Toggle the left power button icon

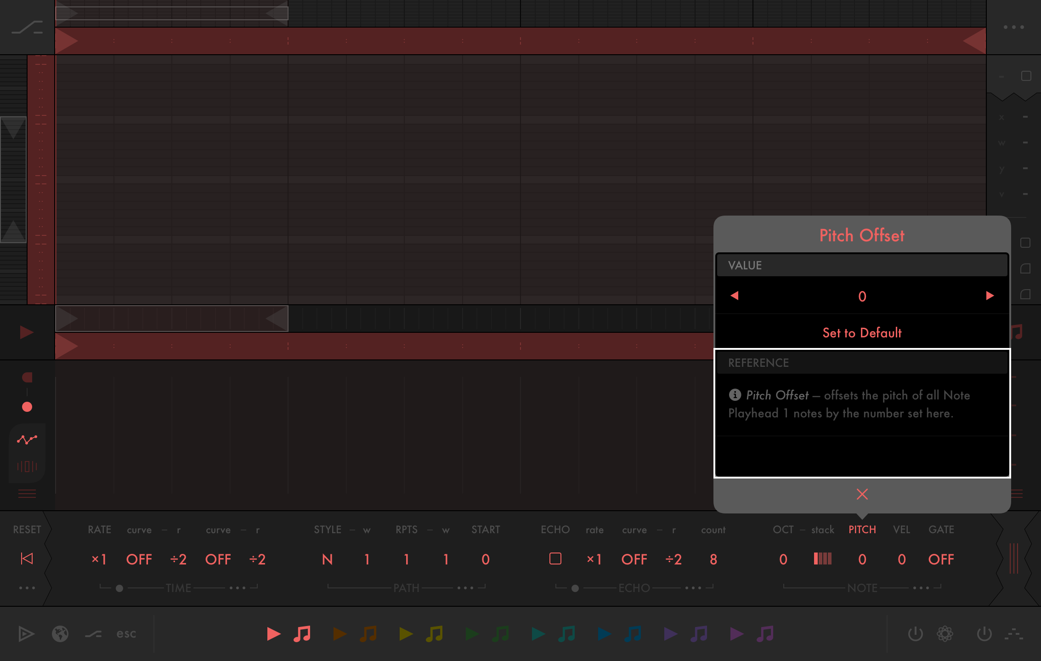click(915, 634)
